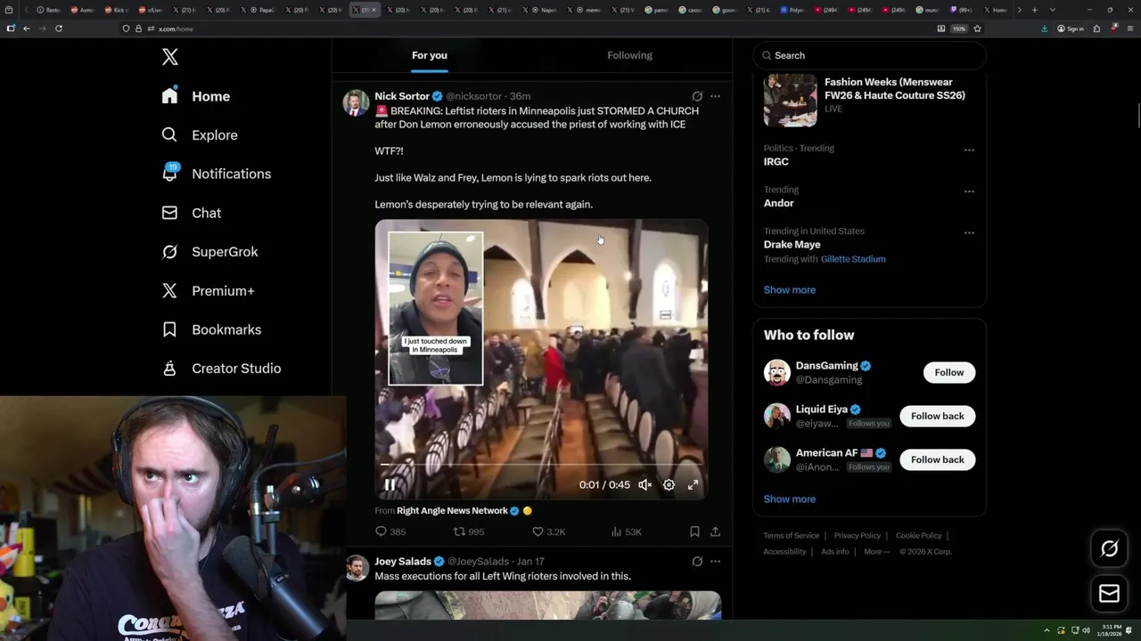This screenshot has height=641, width=1141.
Task: Open the floating messages button
Action: 1109,594
